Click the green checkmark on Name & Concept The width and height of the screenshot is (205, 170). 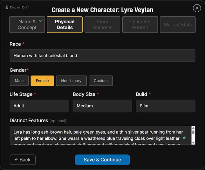(41, 21)
